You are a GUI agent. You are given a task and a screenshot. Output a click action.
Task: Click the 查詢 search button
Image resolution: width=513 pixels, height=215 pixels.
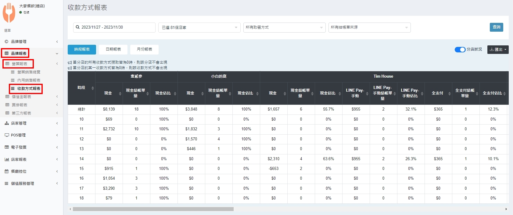point(496,27)
